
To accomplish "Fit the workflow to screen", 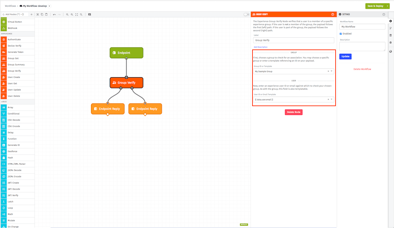I will pos(77,14).
